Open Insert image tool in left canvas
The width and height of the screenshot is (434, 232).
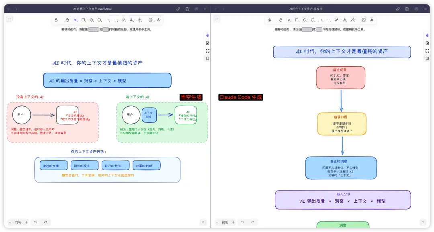click(x=150, y=20)
